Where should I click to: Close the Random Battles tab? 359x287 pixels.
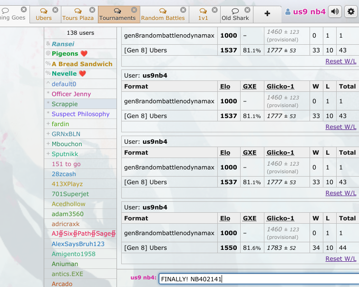(183, 10)
